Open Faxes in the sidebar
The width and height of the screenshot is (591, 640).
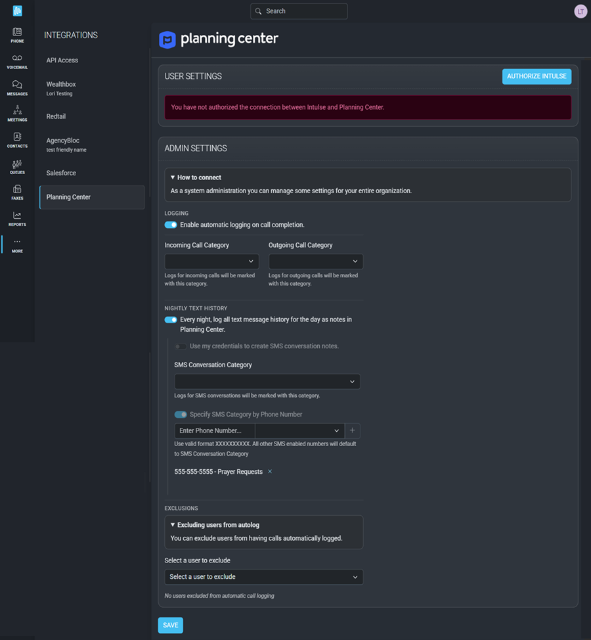pyautogui.click(x=17, y=192)
